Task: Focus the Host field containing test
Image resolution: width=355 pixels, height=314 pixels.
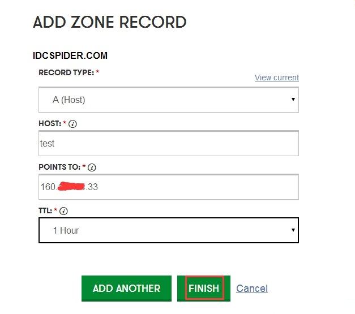Action: pos(169,143)
